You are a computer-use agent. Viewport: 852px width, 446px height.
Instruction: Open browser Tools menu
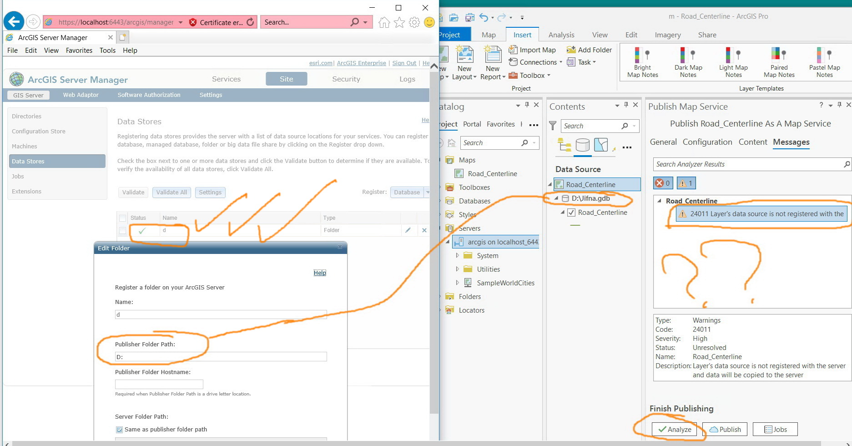(107, 51)
